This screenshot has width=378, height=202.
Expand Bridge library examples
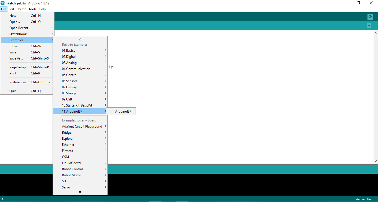[x=80, y=133]
